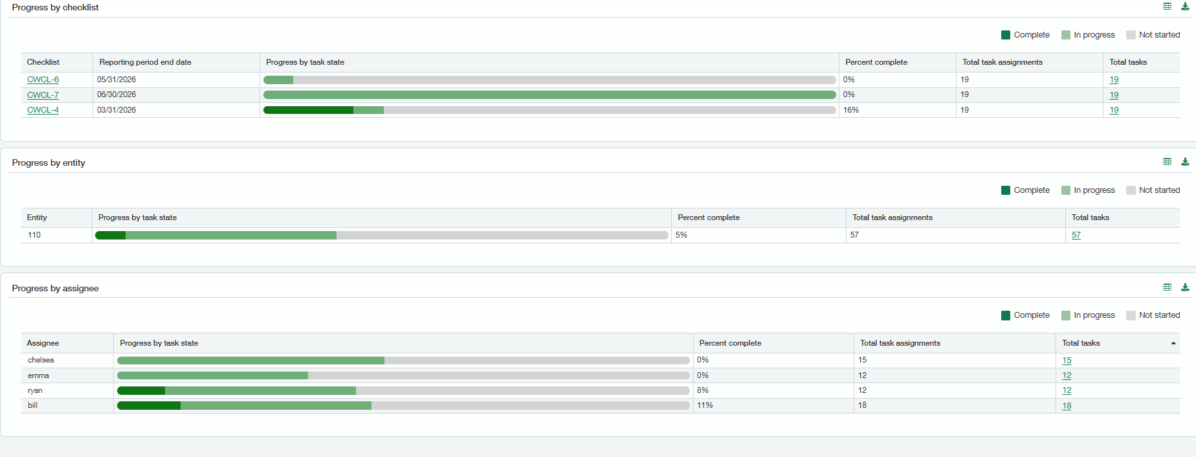Viewport: 1196px width, 457px height.
Task: Sort by the Reporting period end date column
Action: click(x=145, y=62)
